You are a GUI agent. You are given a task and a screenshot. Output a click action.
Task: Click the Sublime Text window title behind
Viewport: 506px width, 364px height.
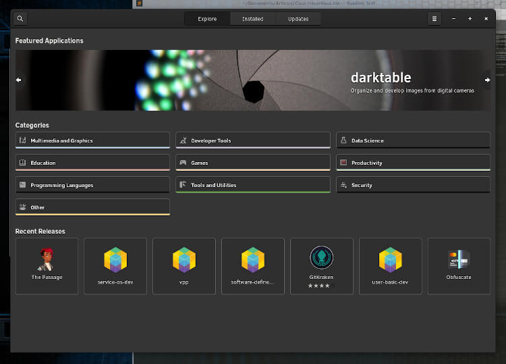click(x=308, y=3)
